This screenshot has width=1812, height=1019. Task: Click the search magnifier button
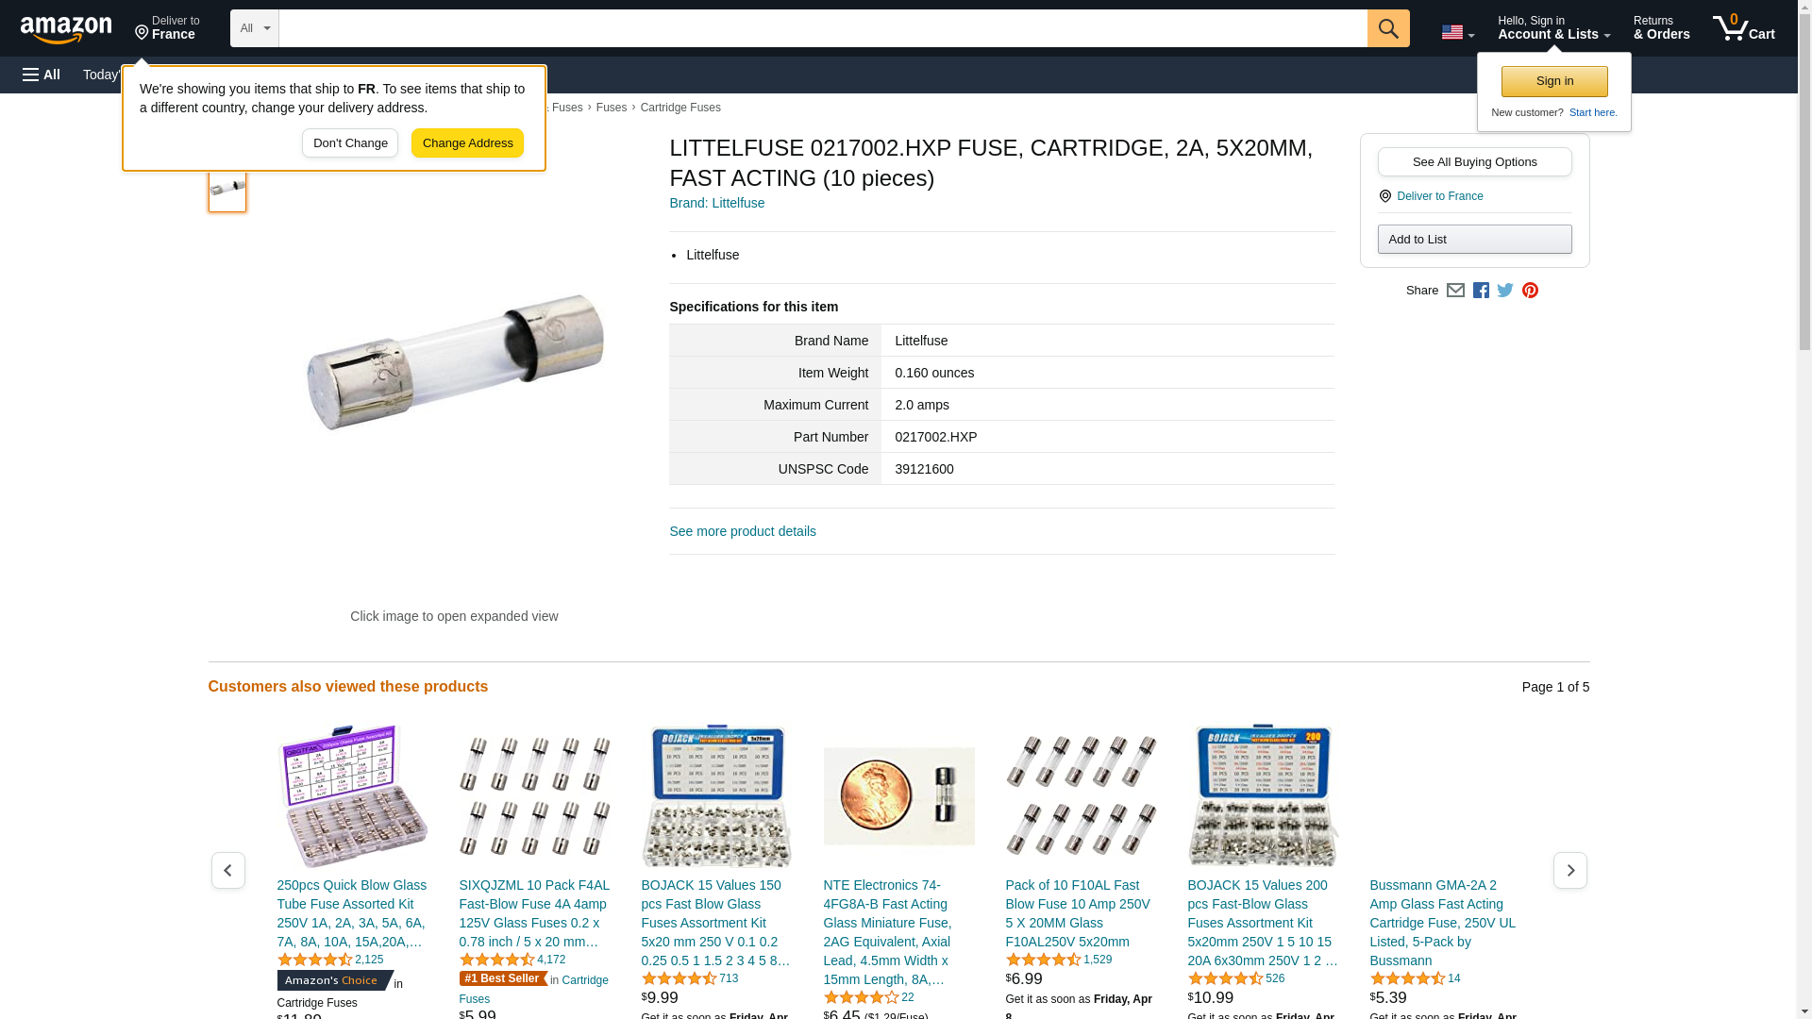[1388, 28]
